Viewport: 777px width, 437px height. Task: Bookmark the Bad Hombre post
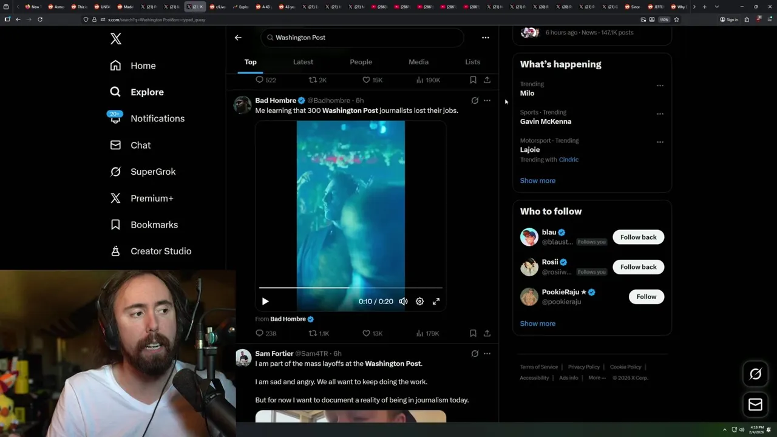tap(473, 333)
